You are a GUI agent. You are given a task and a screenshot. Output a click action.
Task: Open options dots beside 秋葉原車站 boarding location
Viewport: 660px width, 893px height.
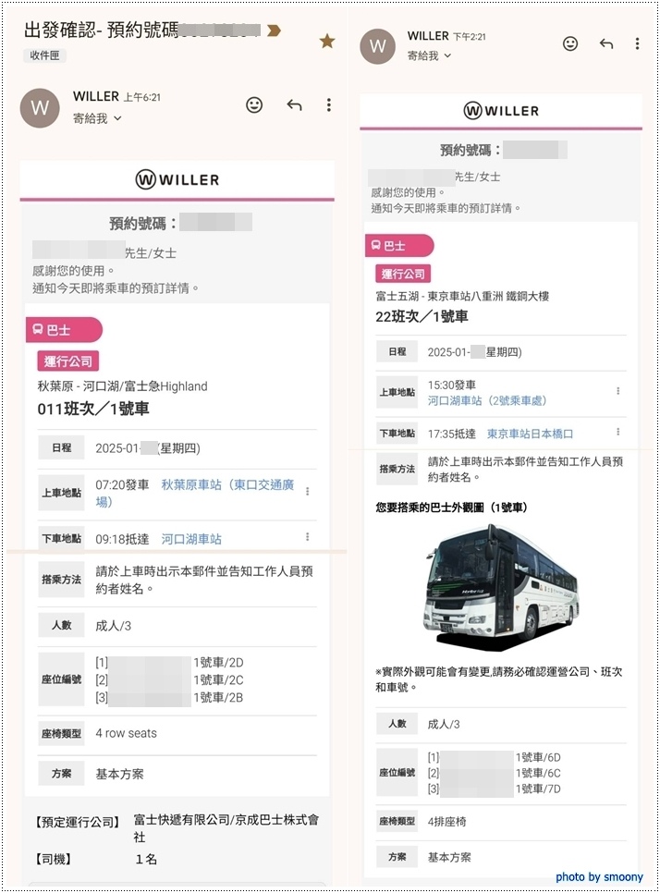308,492
